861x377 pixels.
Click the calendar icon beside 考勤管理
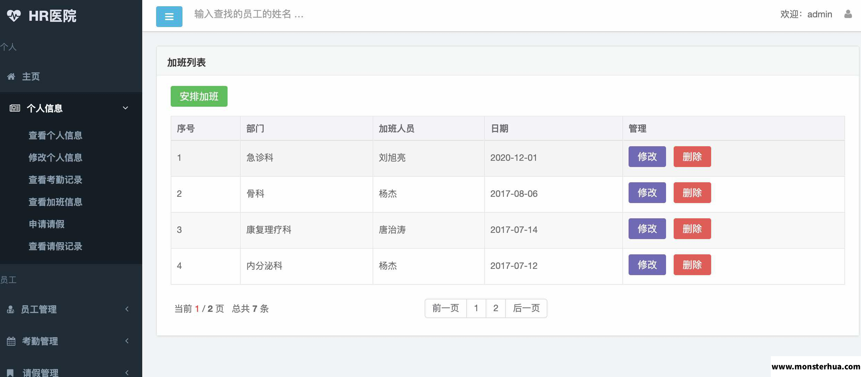(11, 341)
